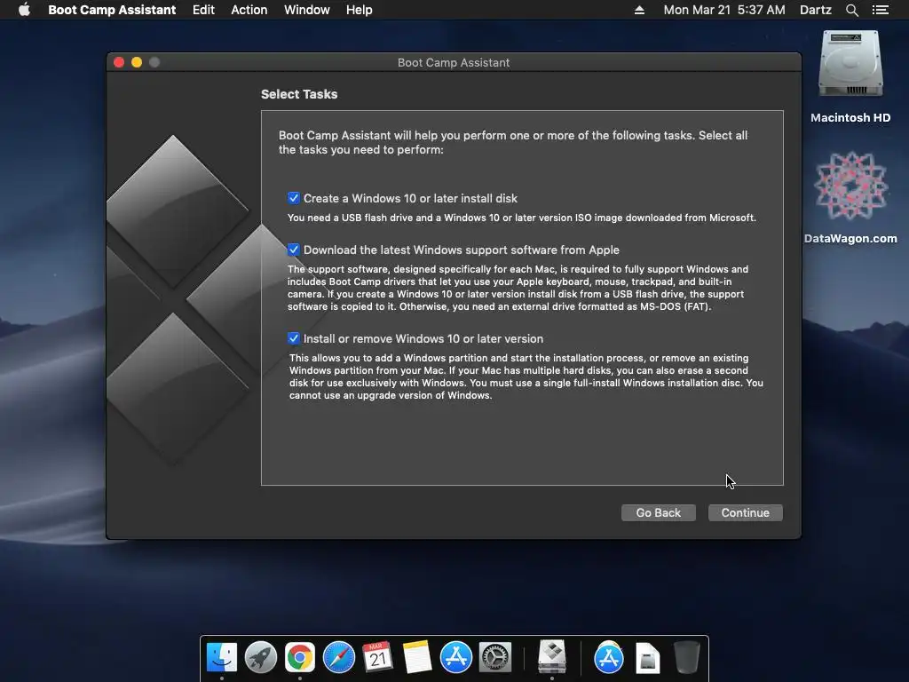This screenshot has width=909, height=682.
Task: Open Finder from the Dock
Action: [221, 658]
